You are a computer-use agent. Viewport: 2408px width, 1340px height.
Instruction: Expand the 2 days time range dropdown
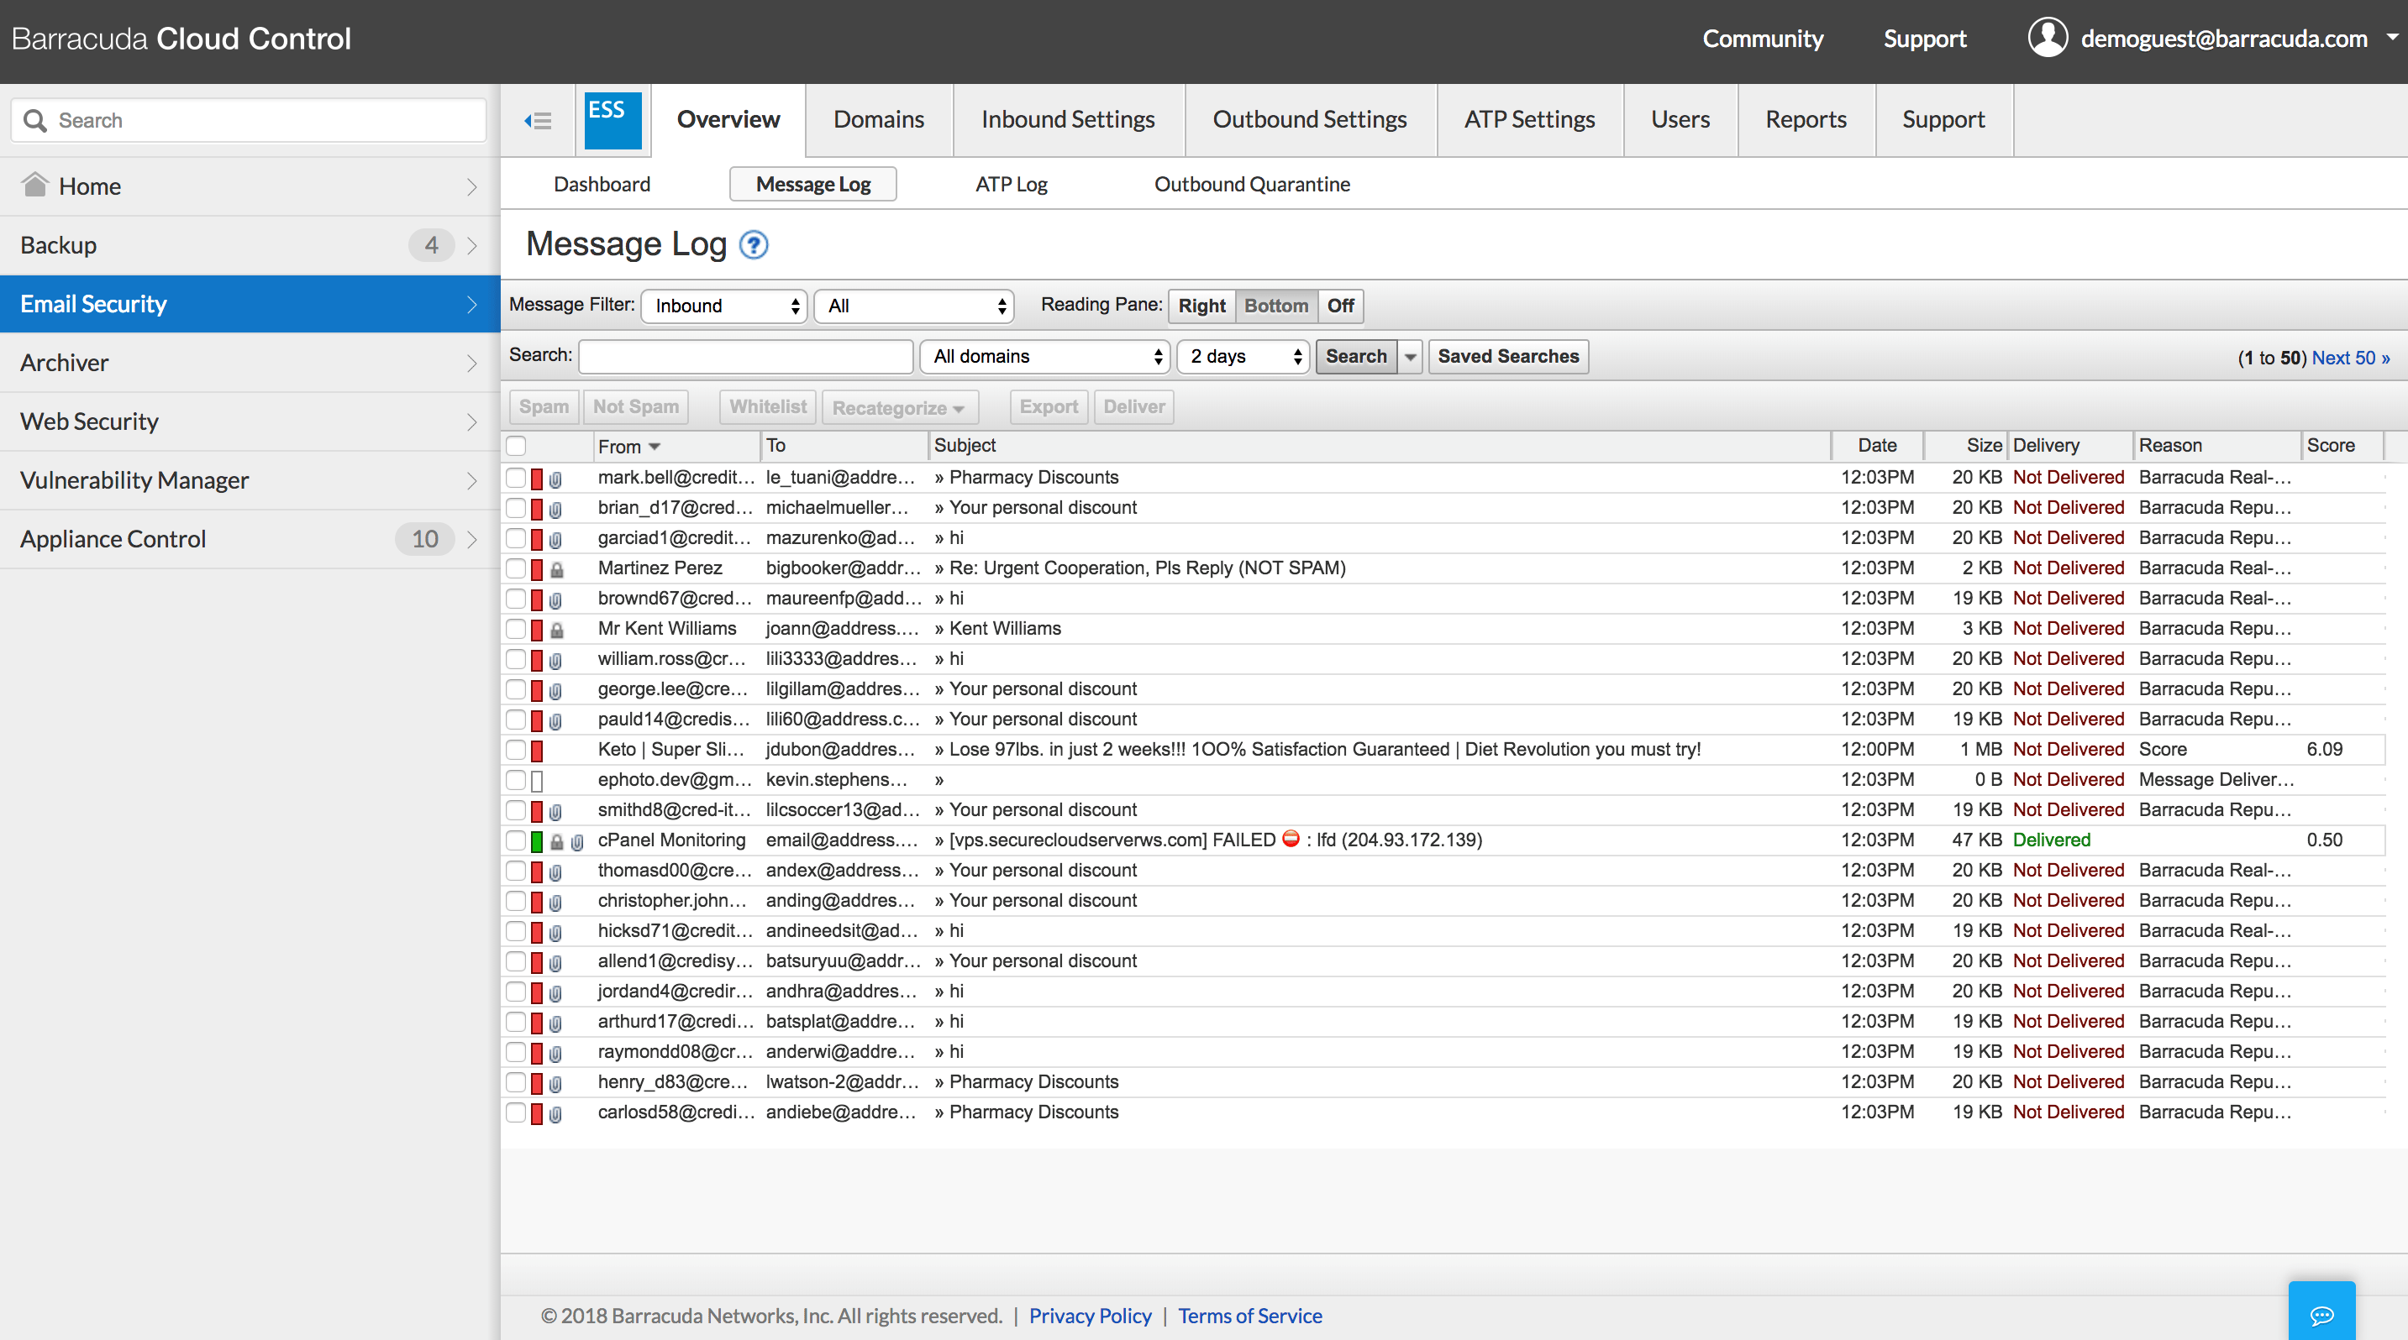1243,357
